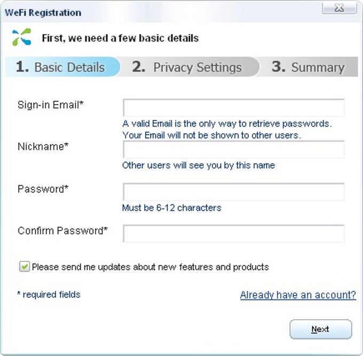This screenshot has width=363, height=356.
Task: Click the 'First, we need a few basic details' heading
Action: (x=120, y=38)
